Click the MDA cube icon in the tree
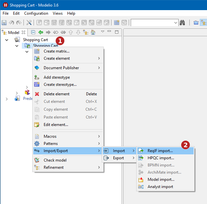Viewport: 207px width, 204px height. [27, 92]
